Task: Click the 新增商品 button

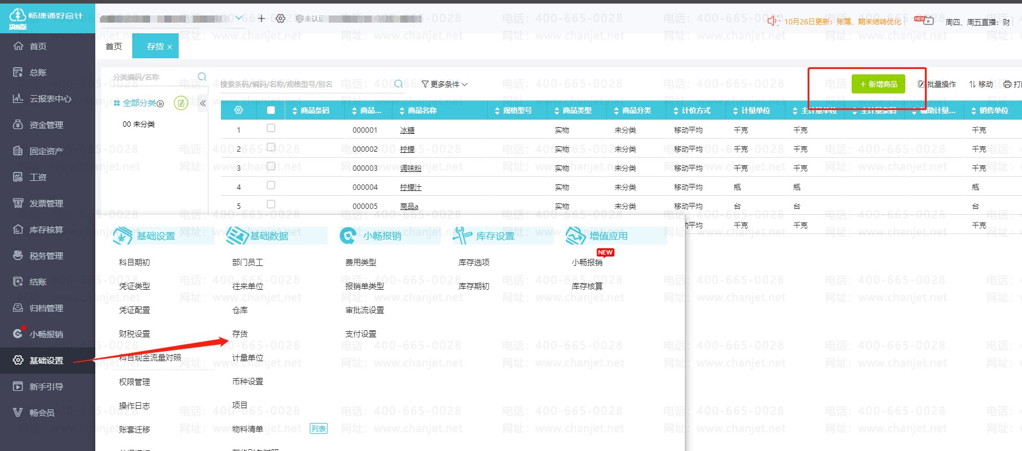Action: tap(878, 84)
